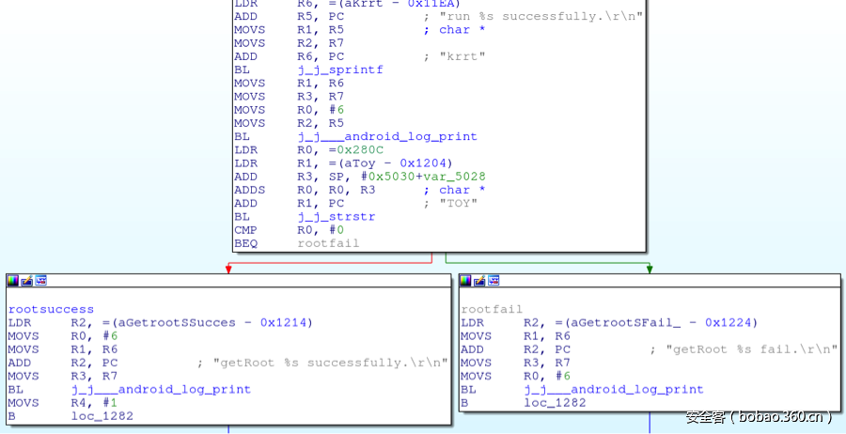The height and width of the screenshot is (434, 846).
Task: Click MOVS R3, R7 in the rootfail block
Action: [515, 363]
